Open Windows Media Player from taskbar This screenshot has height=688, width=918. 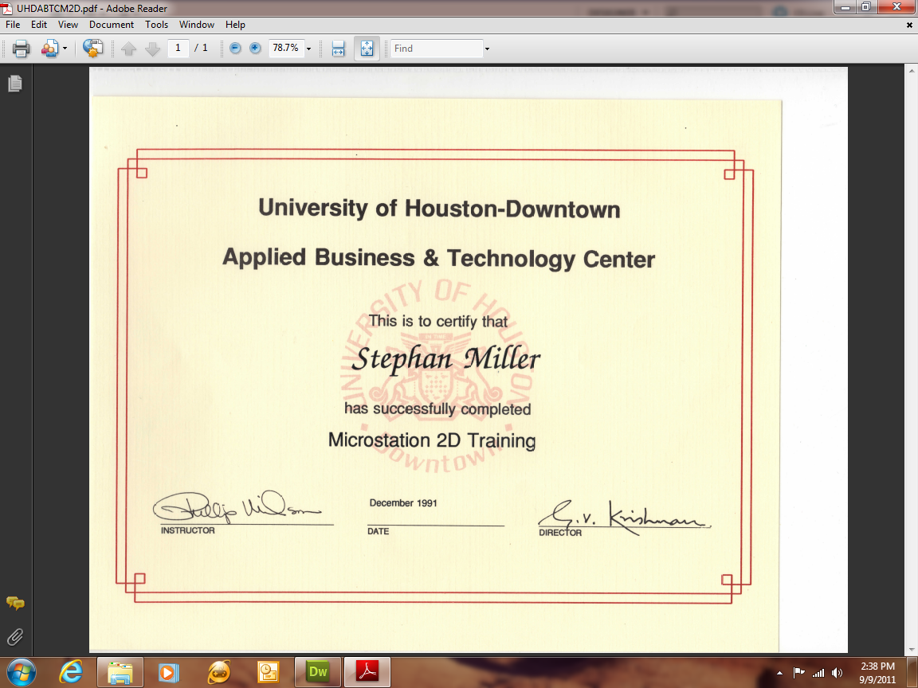coord(167,672)
